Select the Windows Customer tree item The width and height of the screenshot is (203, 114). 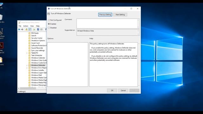click(39, 63)
